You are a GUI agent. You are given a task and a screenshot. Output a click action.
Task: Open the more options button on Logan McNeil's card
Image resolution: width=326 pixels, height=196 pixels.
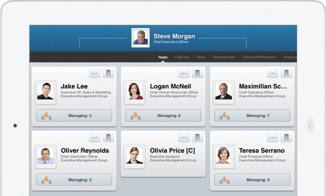(183, 73)
